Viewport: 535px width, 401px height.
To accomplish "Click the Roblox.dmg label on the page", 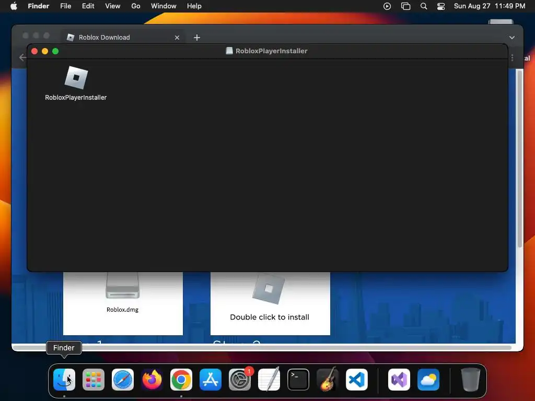I will (122, 310).
